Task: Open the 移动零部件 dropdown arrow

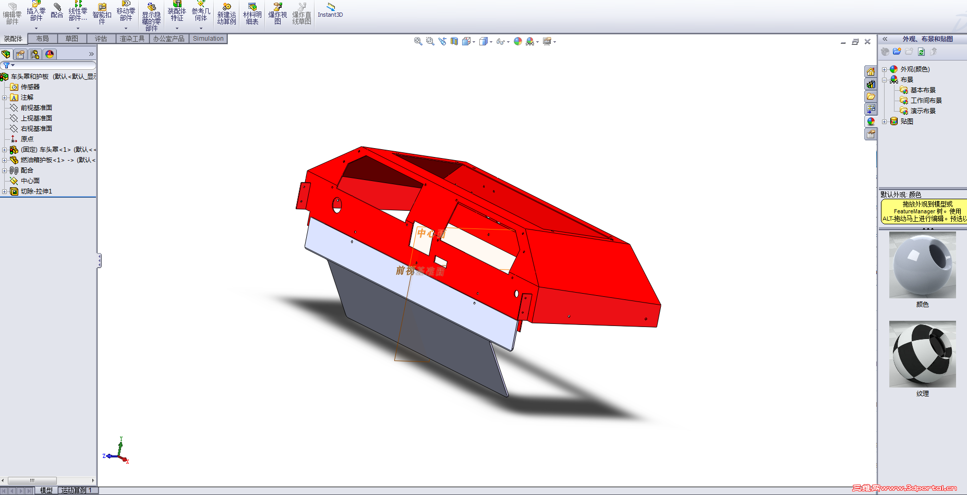Action: [x=126, y=29]
